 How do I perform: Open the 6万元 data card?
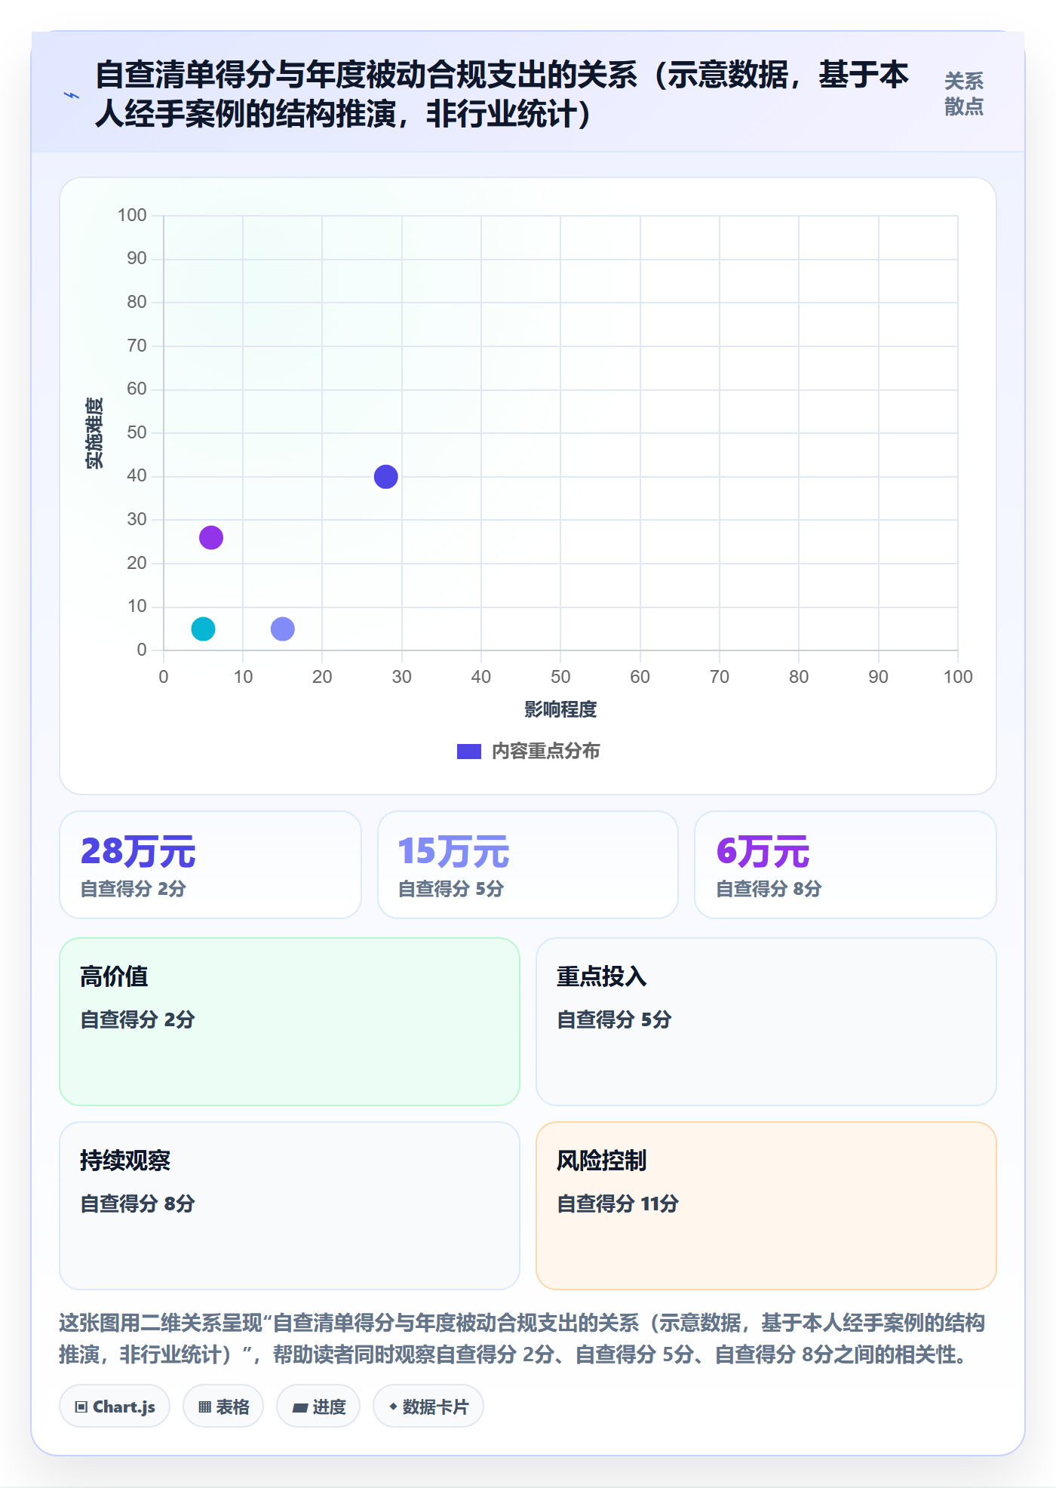(846, 865)
